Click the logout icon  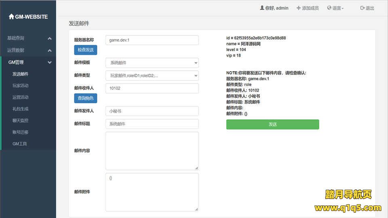click(x=362, y=8)
